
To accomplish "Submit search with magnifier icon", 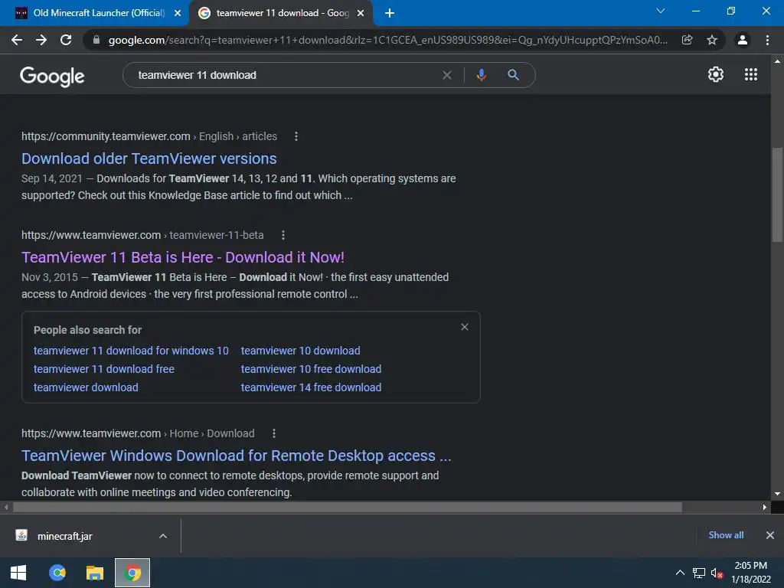I will point(514,75).
